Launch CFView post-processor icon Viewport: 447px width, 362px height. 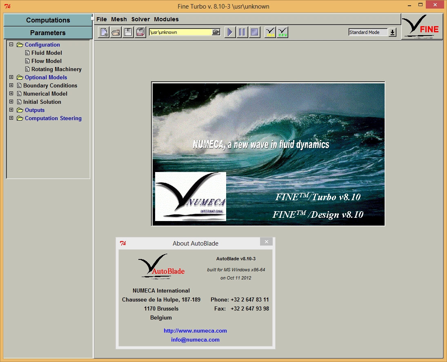[282, 32]
